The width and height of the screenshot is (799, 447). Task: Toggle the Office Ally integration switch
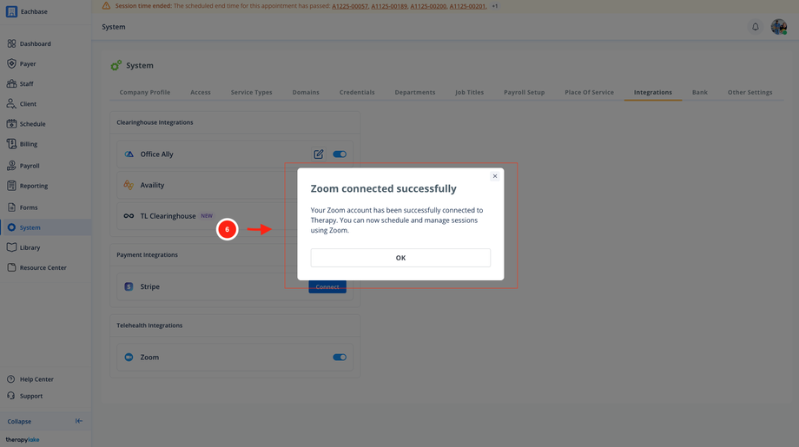(x=340, y=154)
